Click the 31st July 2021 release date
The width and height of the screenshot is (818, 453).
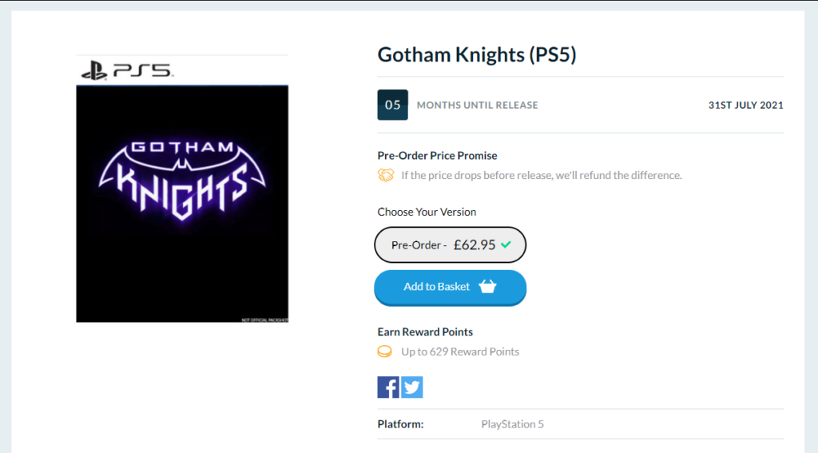(x=745, y=105)
